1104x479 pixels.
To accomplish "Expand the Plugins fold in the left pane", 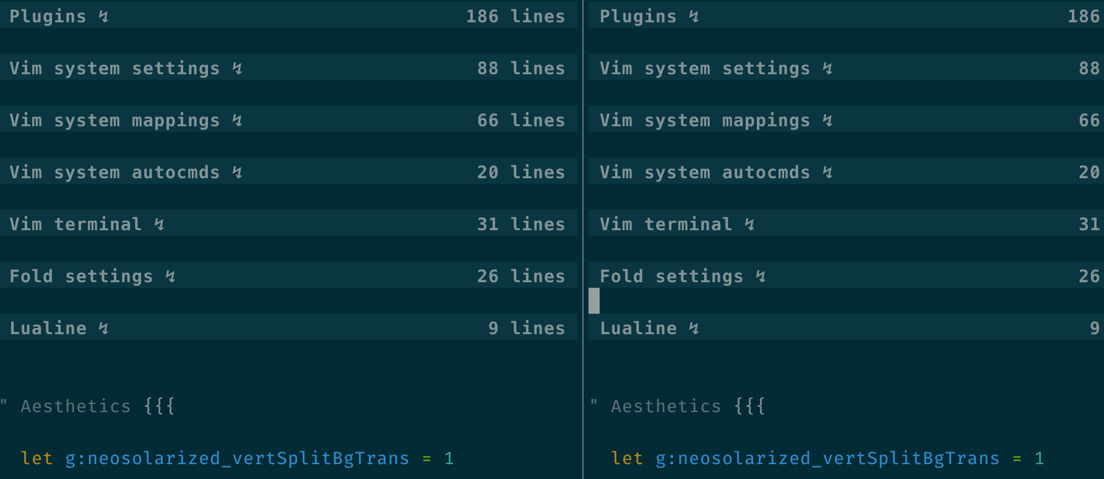I will point(48,17).
